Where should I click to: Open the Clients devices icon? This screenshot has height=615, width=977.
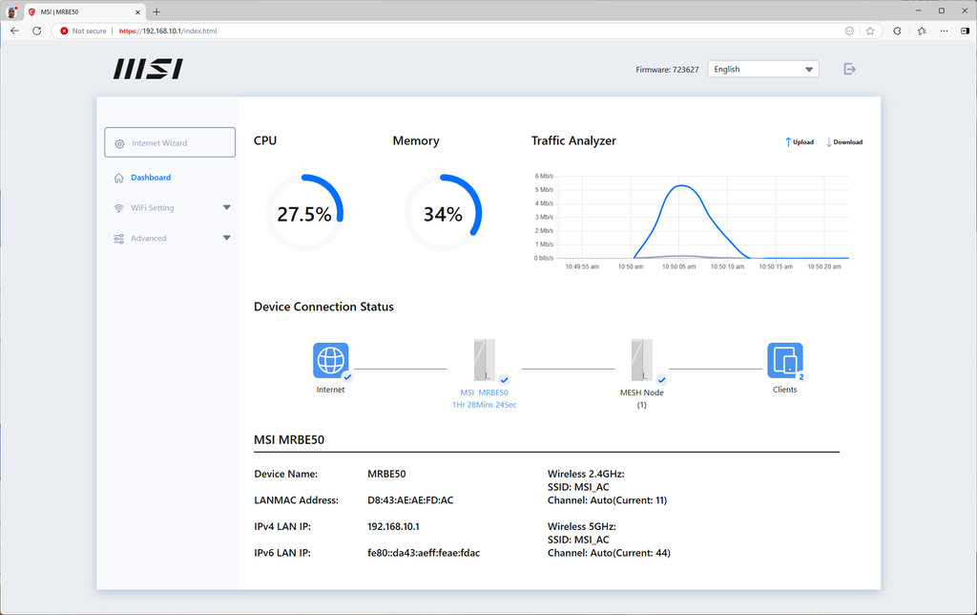[784, 361]
